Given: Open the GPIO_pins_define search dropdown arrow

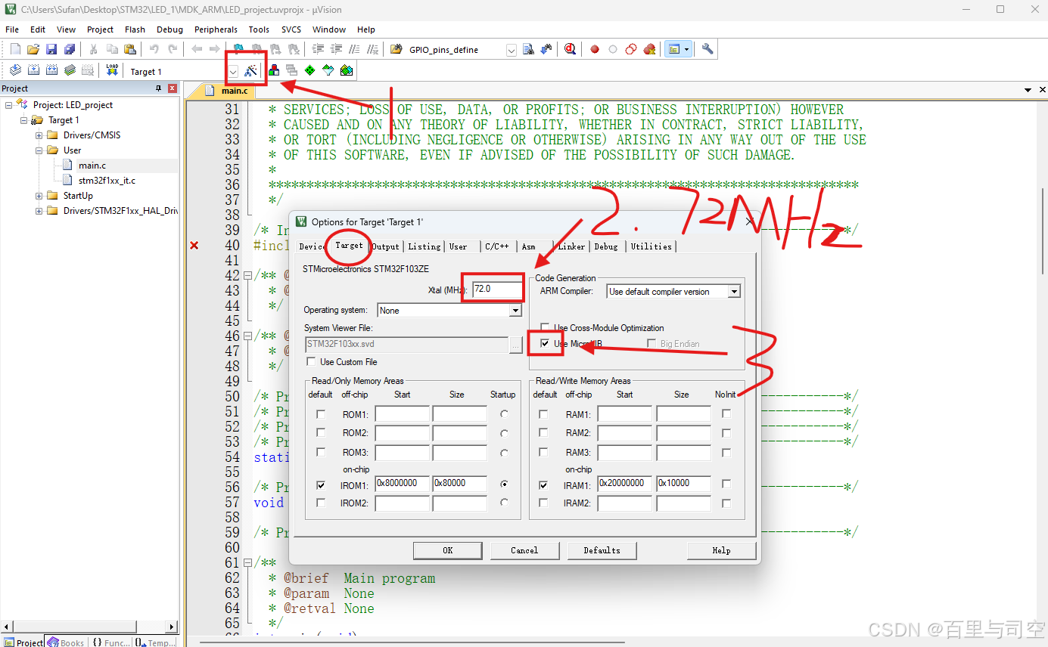Looking at the screenshot, I should (511, 50).
